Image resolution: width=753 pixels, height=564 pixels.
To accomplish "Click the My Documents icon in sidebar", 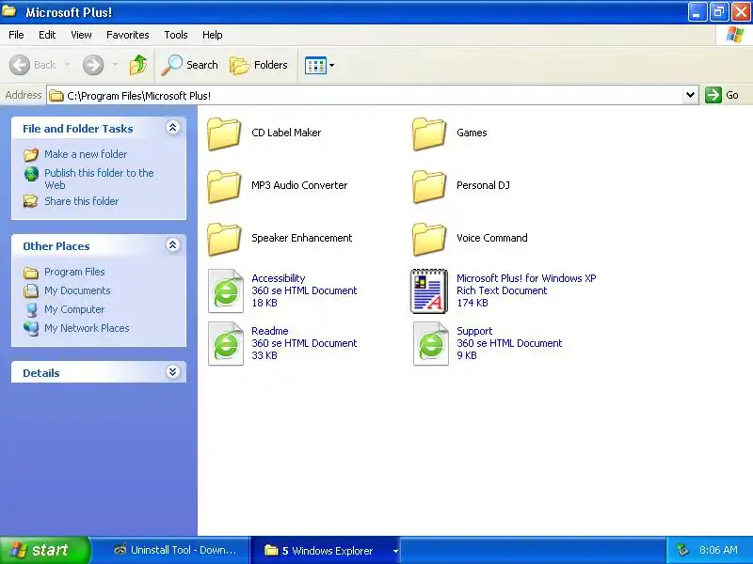I will coord(31,290).
